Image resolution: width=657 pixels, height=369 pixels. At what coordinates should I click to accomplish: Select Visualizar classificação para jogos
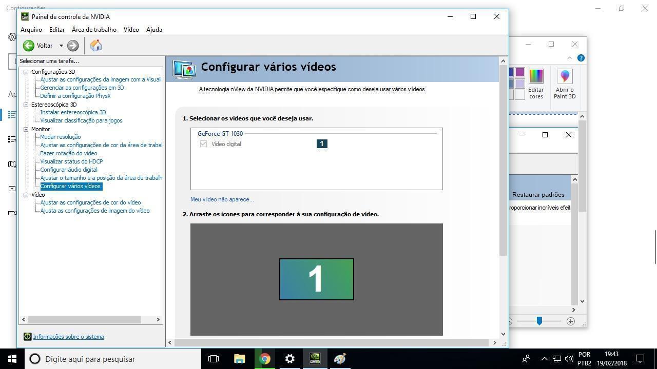[81, 120]
